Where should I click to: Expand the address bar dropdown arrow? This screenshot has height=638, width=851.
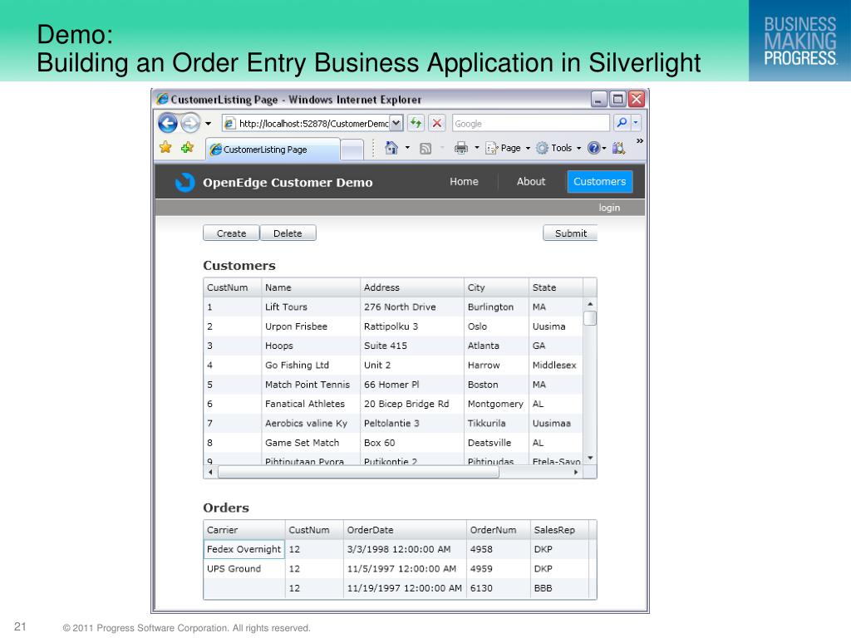click(x=396, y=123)
